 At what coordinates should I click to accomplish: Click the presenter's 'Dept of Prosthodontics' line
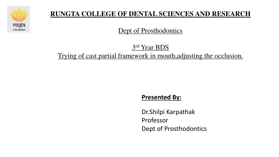click(x=174, y=129)
